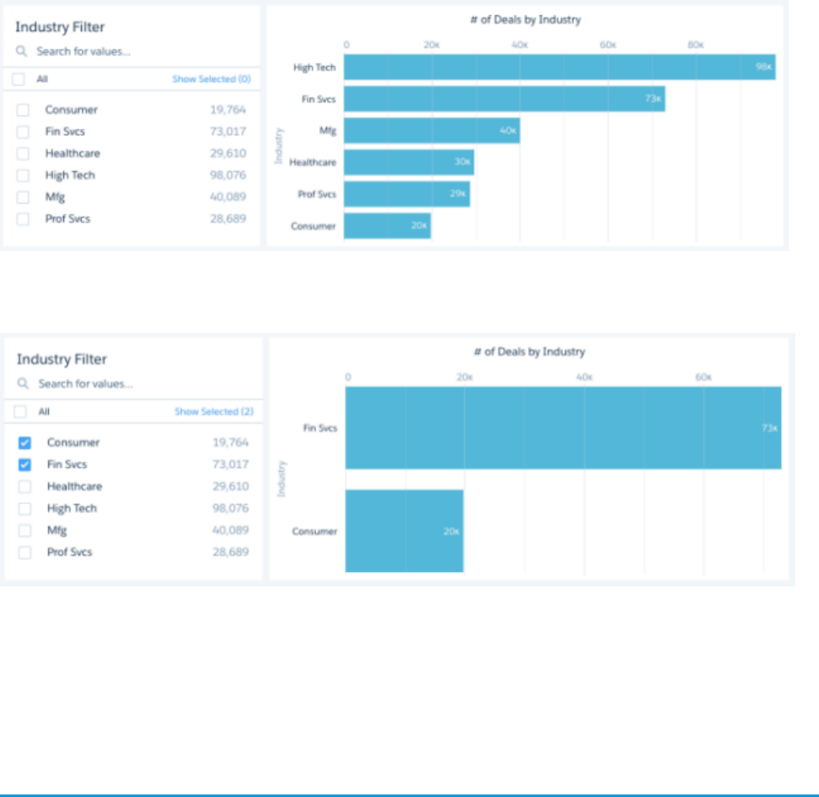Click the 28,689 count in the top filter
819x797 pixels.
[227, 219]
